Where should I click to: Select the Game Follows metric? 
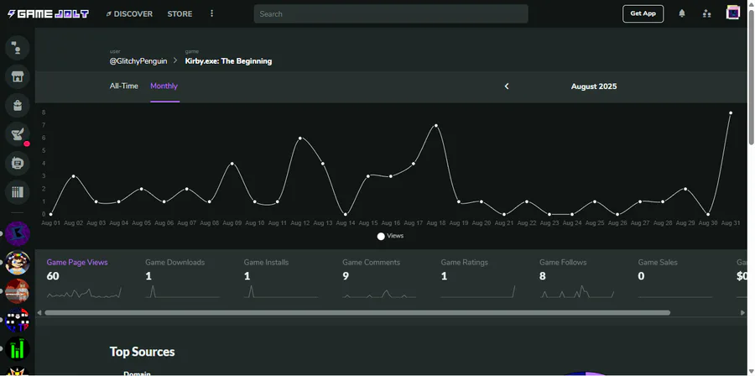(577, 280)
